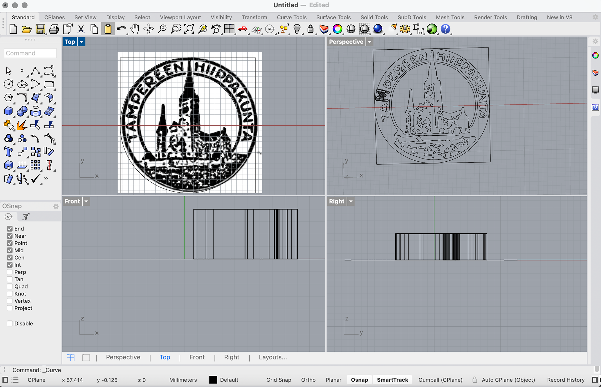
Task: Click the Print icon
Action: 54,29
